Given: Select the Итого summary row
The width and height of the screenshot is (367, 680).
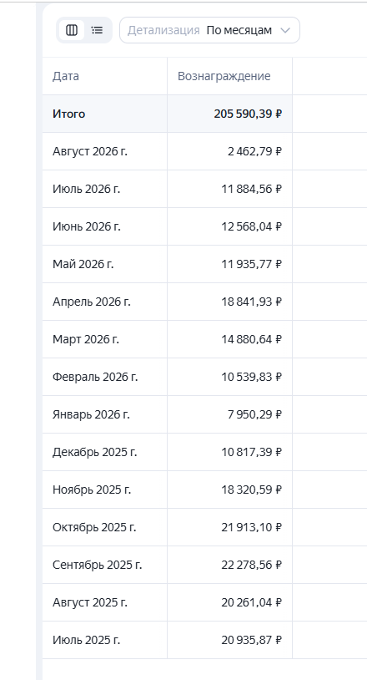Looking at the screenshot, I should point(204,114).
